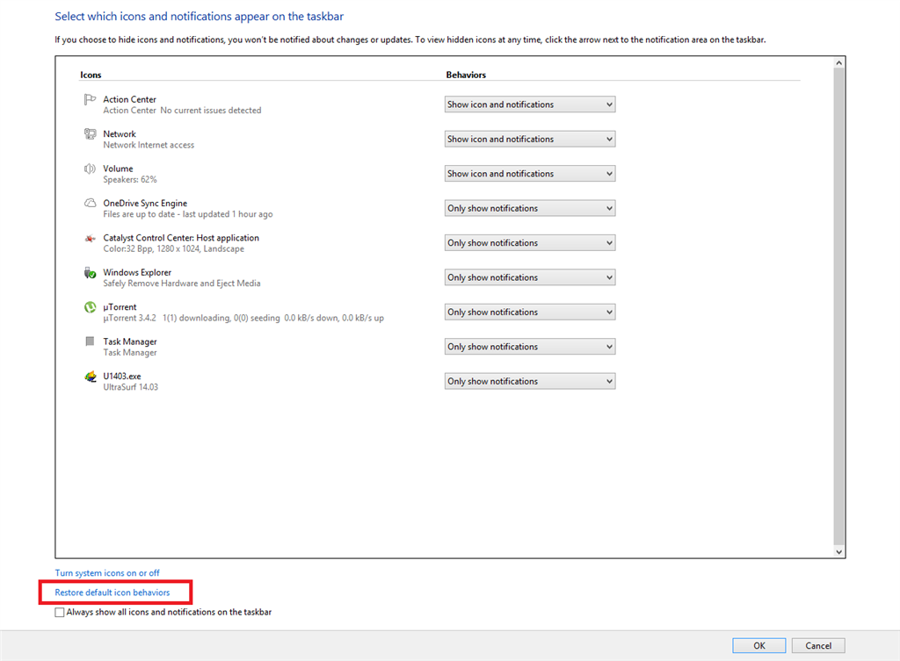Open Network behavior dropdown
Image resolution: width=900 pixels, height=661 pixels.
(530, 139)
